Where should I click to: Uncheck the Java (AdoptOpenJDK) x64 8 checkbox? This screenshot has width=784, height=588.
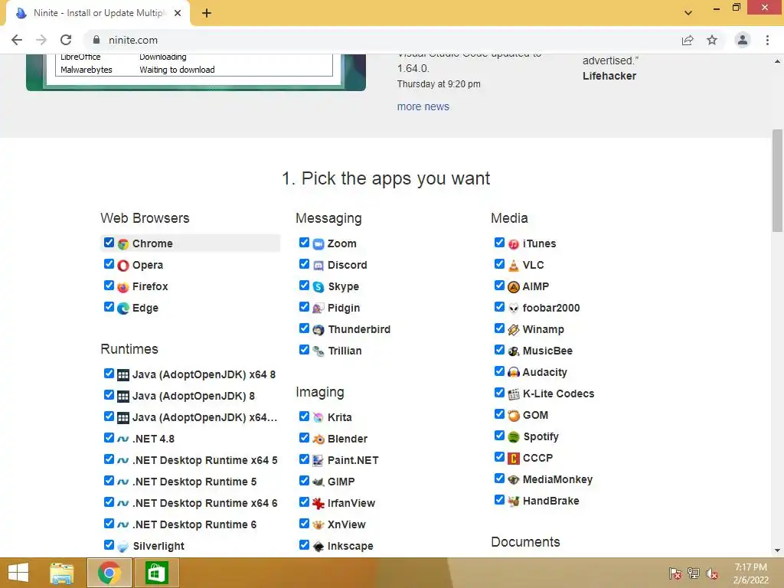tap(109, 373)
